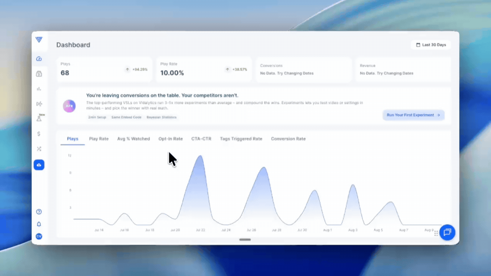Click the Conversions card title

(271, 66)
